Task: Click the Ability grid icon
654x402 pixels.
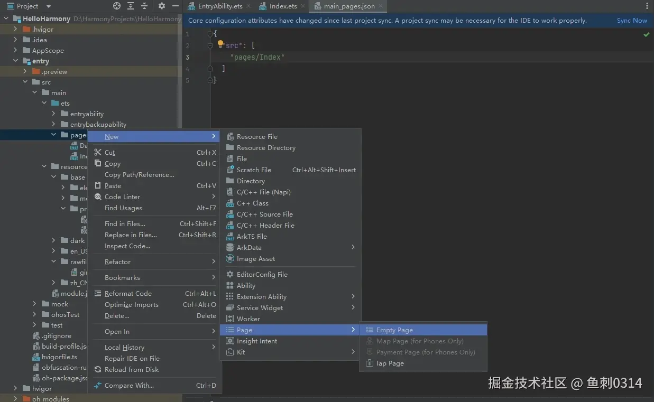Action: click(x=230, y=285)
